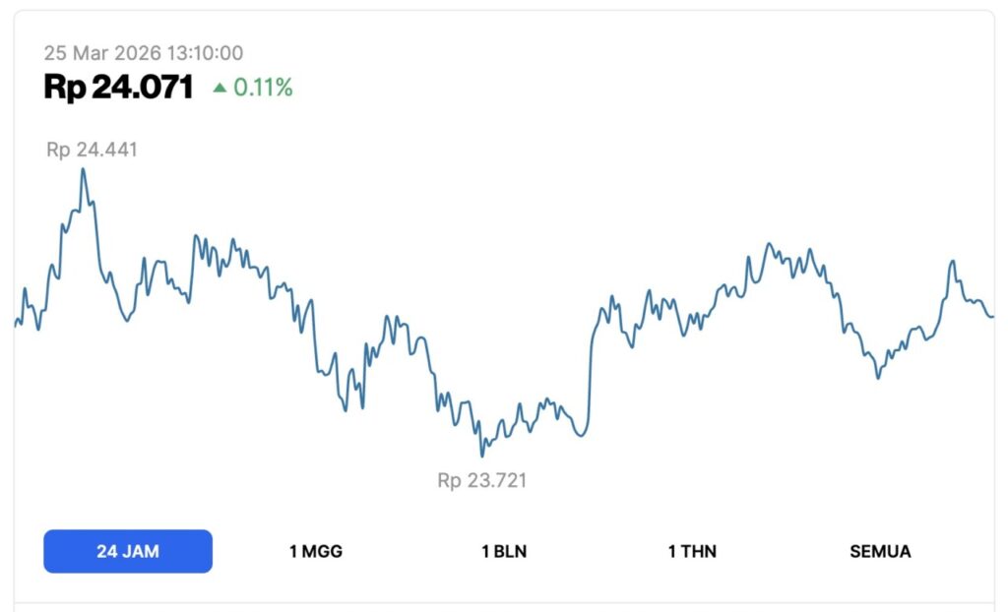Click the low label Rp 23.721
This screenshot has height=612, width=1008.
[482, 481]
